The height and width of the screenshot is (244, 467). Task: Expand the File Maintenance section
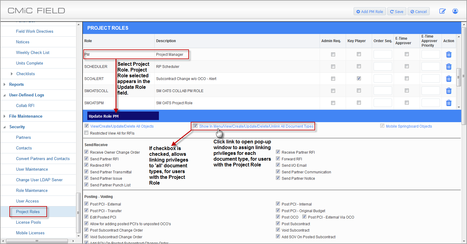tap(5, 116)
